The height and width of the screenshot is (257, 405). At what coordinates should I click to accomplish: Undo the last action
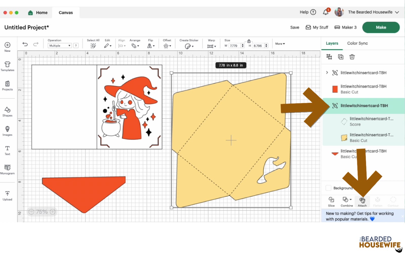pos(25,44)
